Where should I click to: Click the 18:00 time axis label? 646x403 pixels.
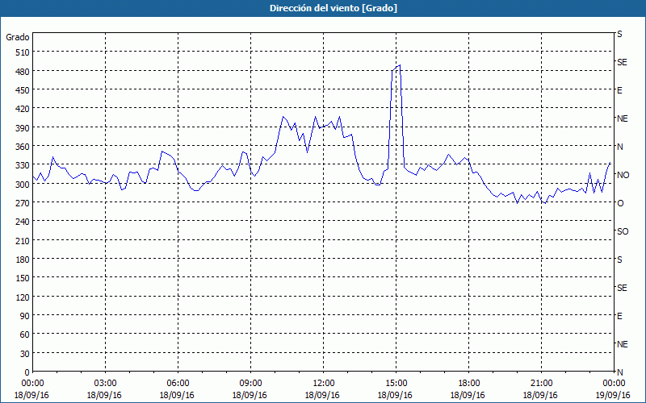point(468,384)
